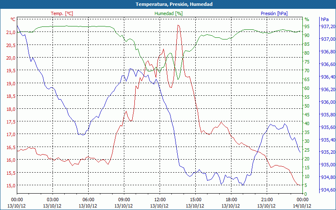This screenshot has width=336, height=210.
Task: Click the "936,60" pressure axis tick
Action: coord(328,64)
